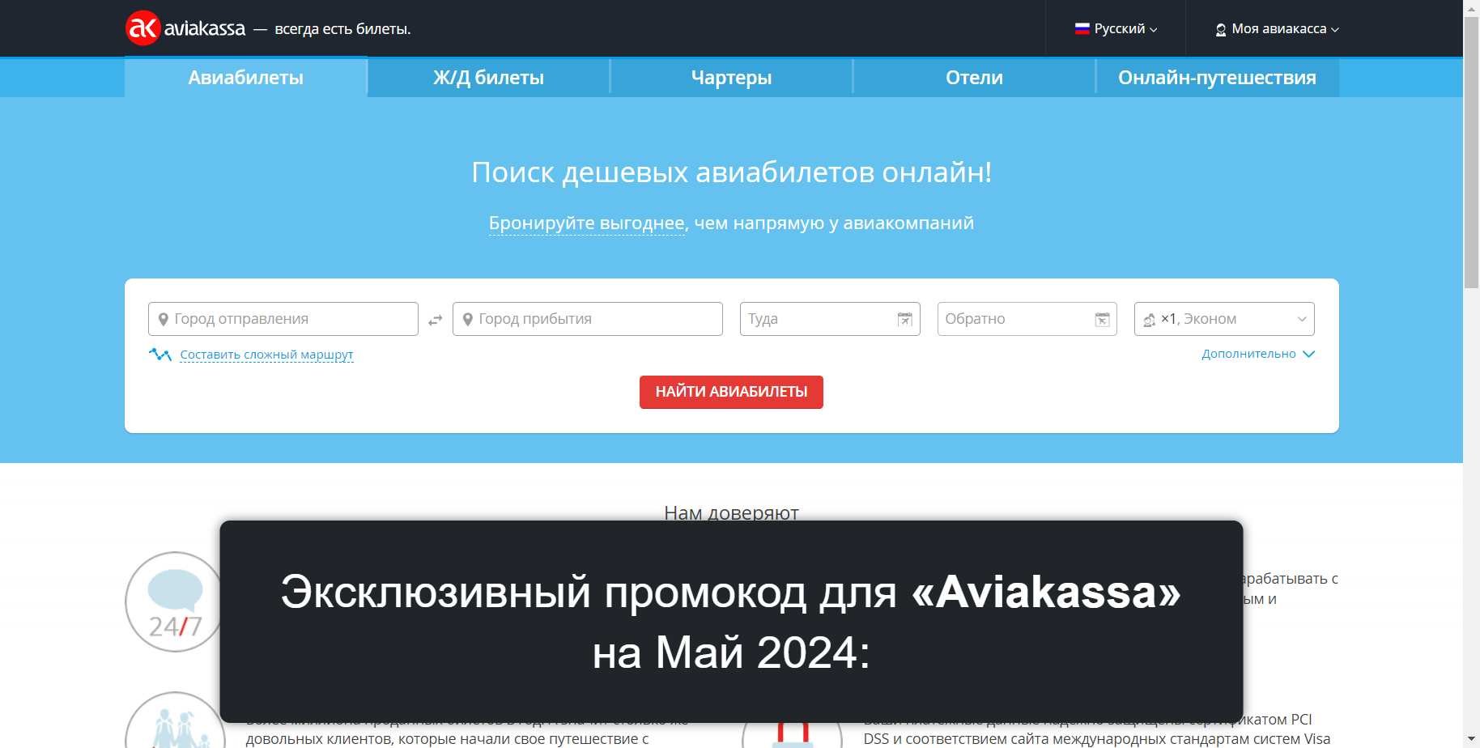
Task: Expand the Дополнительно options
Action: [1258, 354]
